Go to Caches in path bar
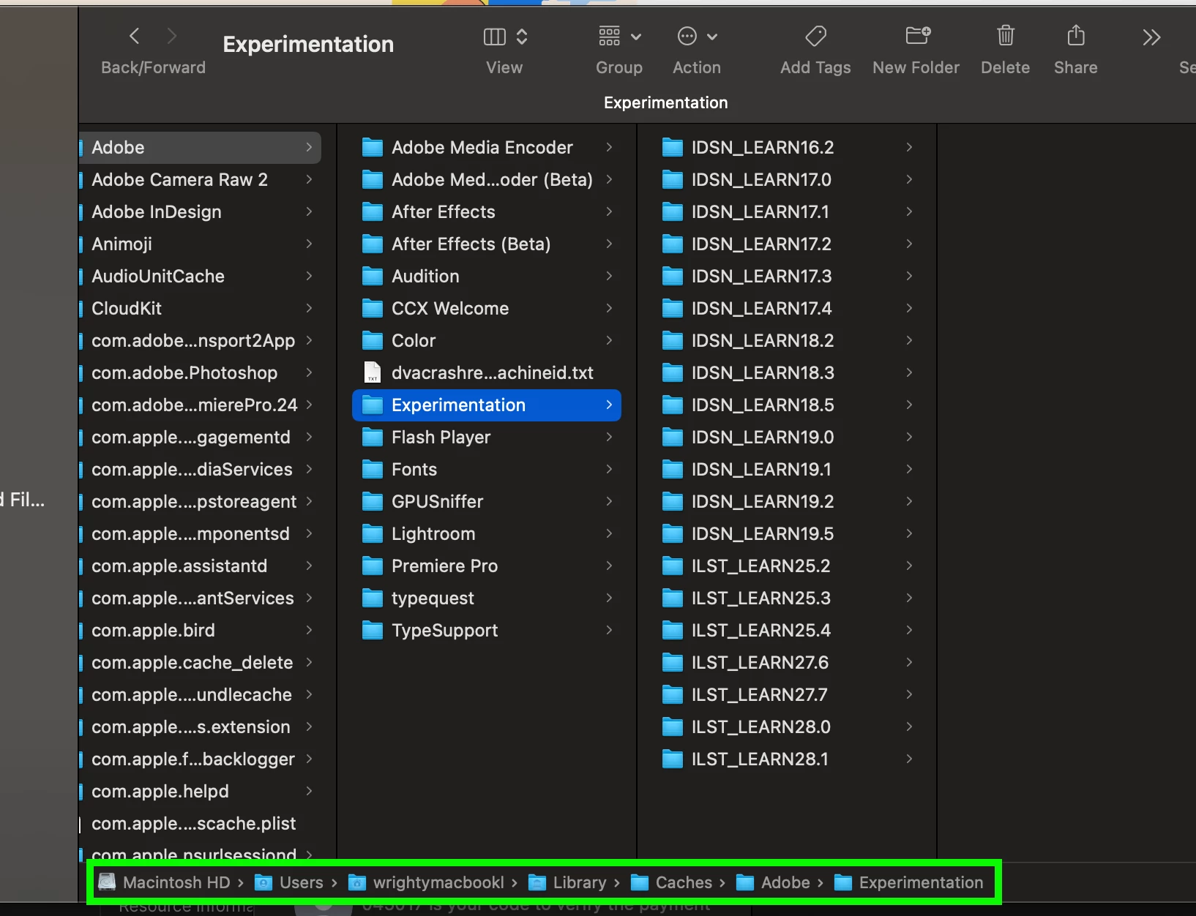The height and width of the screenshot is (916, 1196). point(671,883)
